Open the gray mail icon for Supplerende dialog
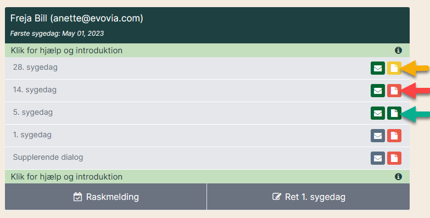 pyautogui.click(x=378, y=158)
